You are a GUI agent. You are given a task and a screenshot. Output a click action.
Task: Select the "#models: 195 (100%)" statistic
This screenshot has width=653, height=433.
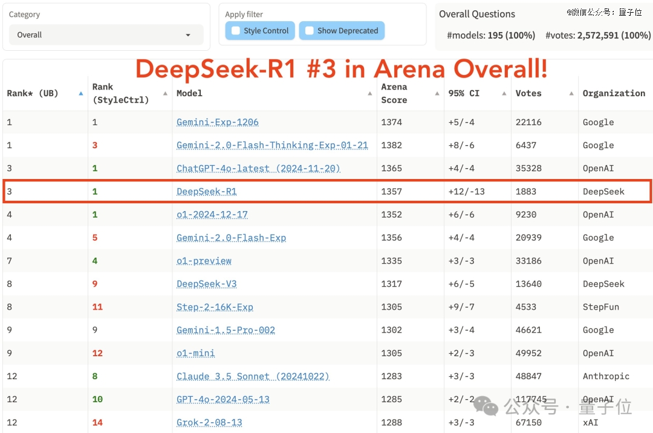click(491, 36)
